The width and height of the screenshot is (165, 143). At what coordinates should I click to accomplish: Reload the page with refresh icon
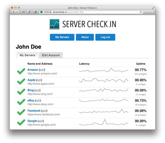coord(141,12)
